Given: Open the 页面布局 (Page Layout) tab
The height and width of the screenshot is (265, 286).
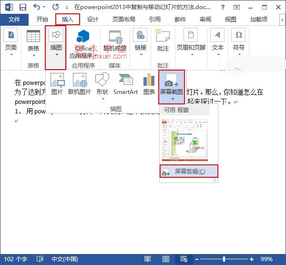Looking at the screenshot, I should coord(123,20).
